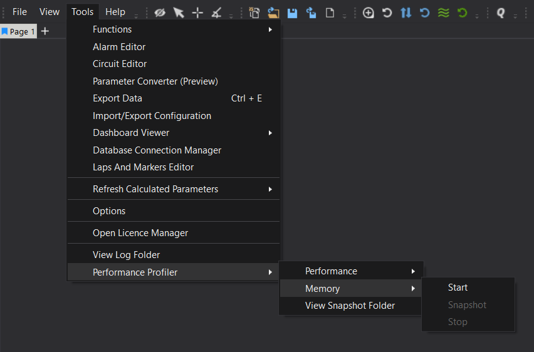This screenshot has height=352, width=534.
Task: Start memory profiling
Action: pos(458,287)
